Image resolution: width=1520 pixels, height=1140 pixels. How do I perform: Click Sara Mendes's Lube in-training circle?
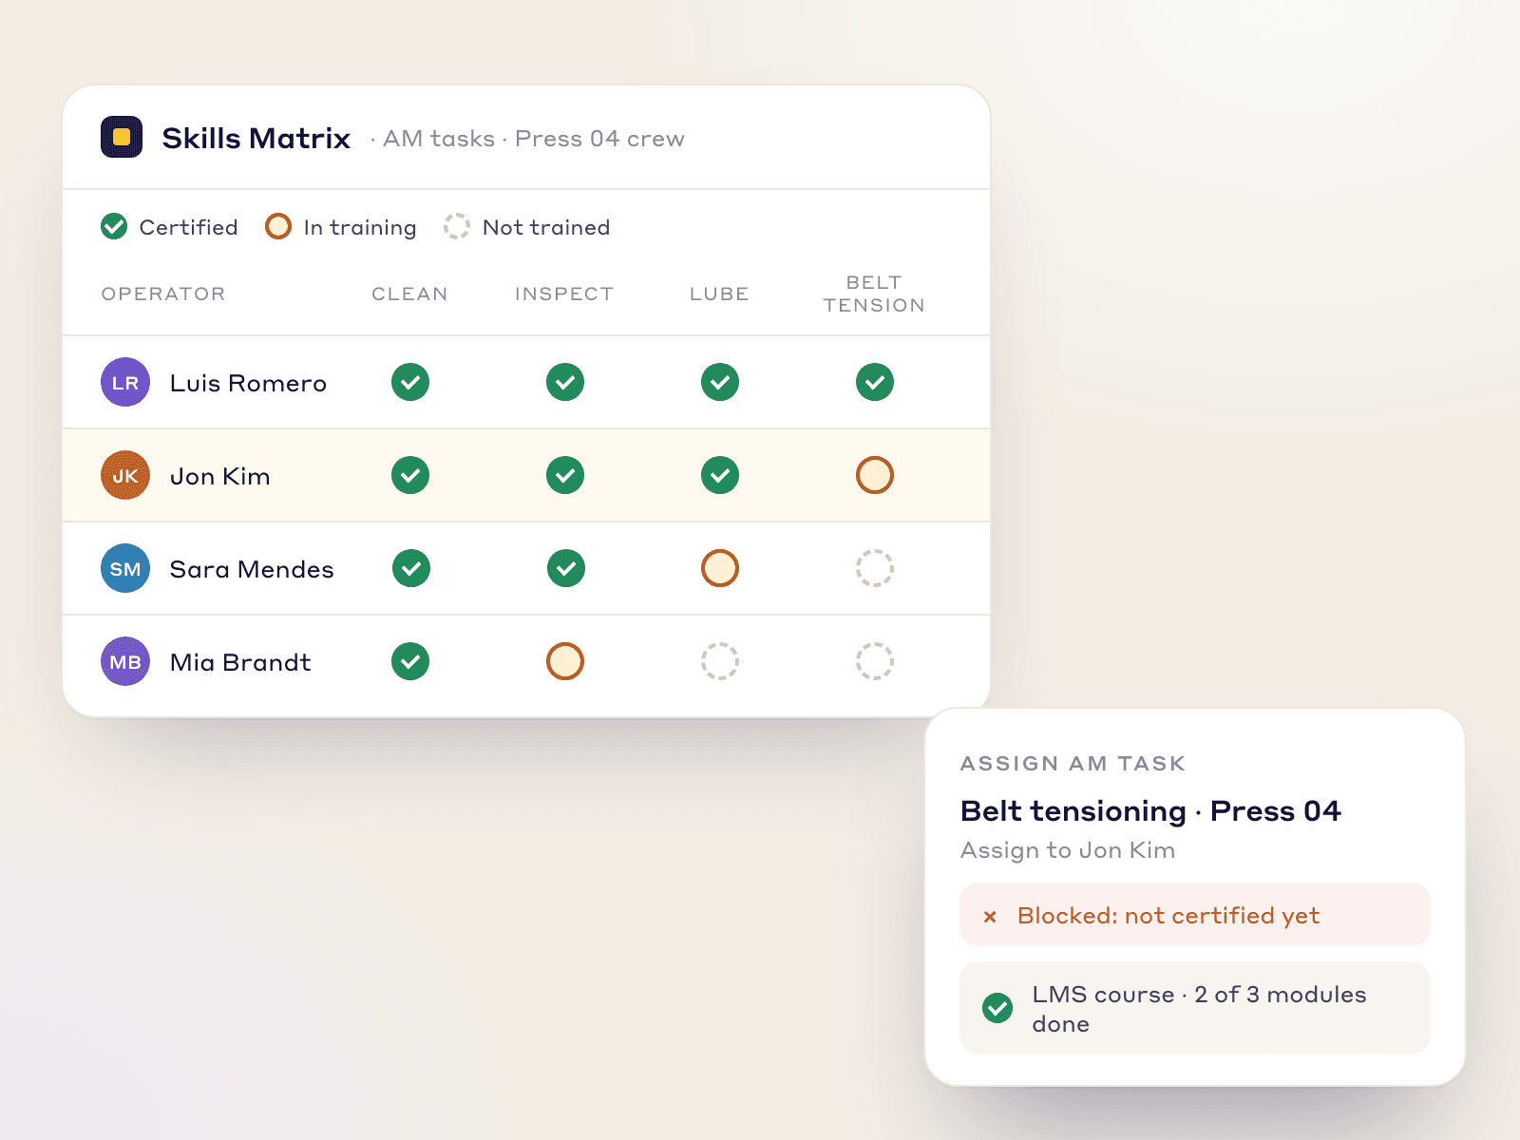pos(720,568)
